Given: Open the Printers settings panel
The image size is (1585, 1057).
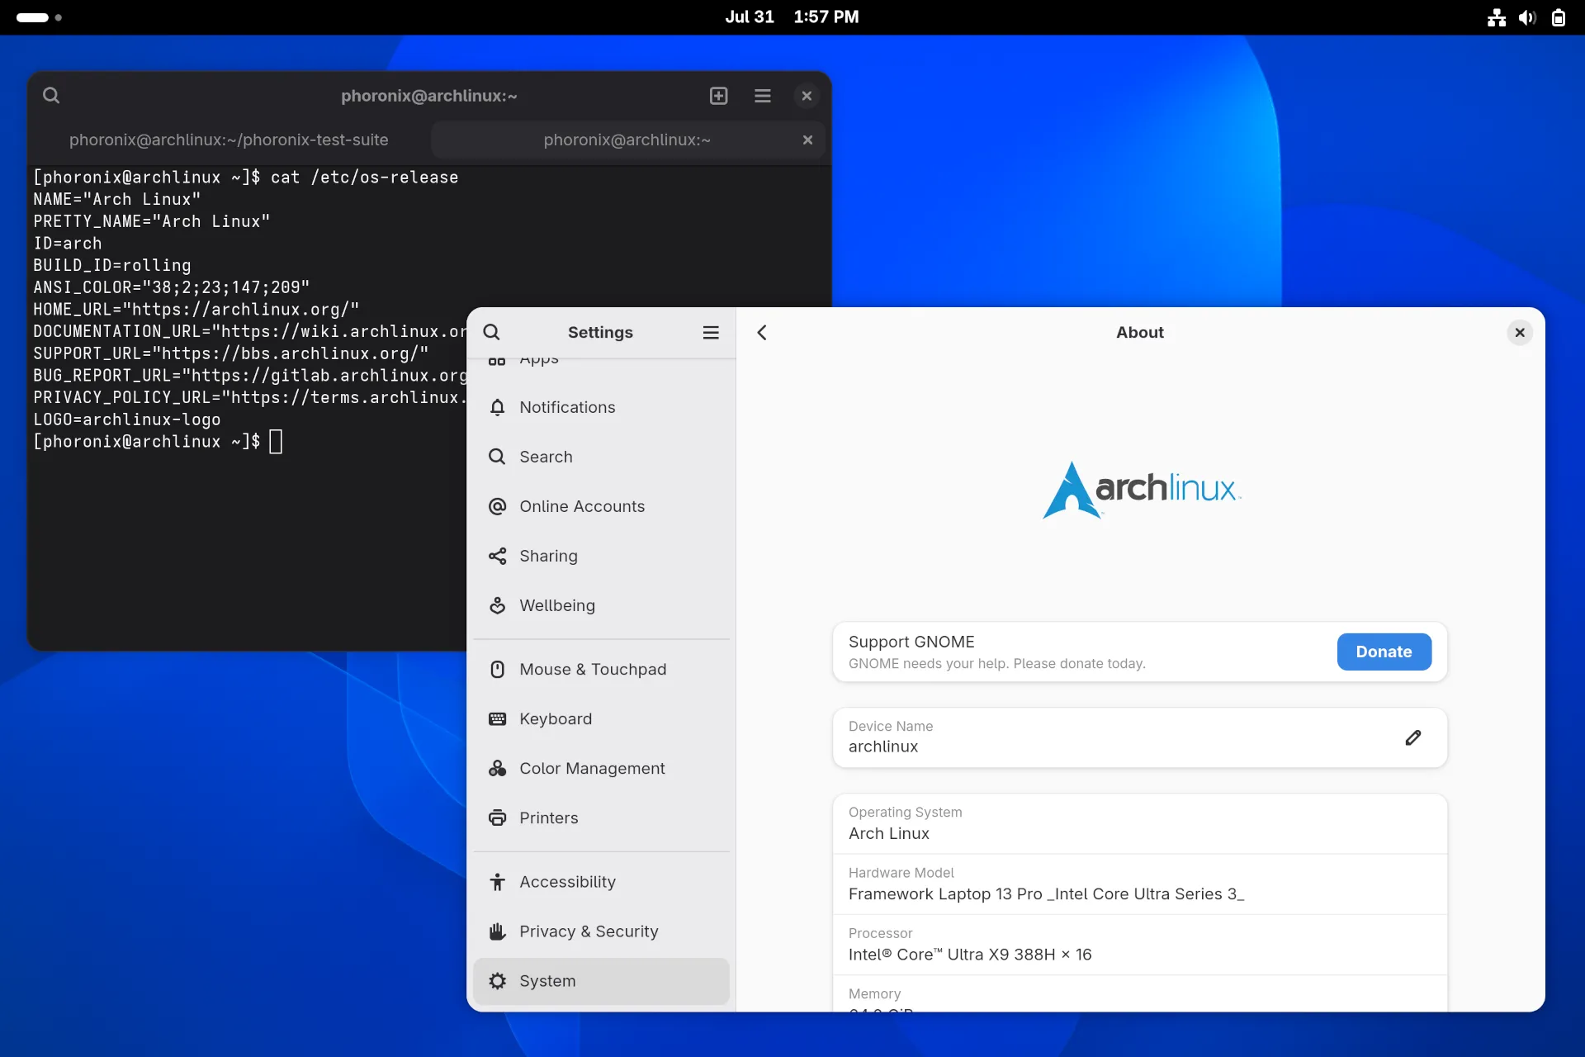Looking at the screenshot, I should pos(601,818).
